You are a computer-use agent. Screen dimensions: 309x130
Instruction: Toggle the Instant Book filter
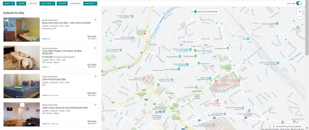(x=75, y=3)
